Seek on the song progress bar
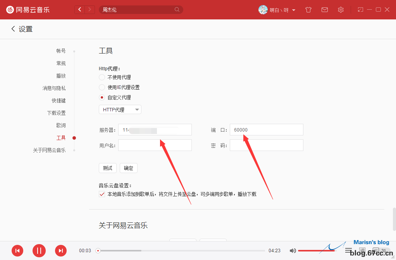 [x=180, y=251]
